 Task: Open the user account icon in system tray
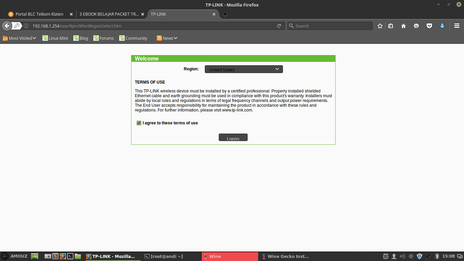(x=394, y=256)
